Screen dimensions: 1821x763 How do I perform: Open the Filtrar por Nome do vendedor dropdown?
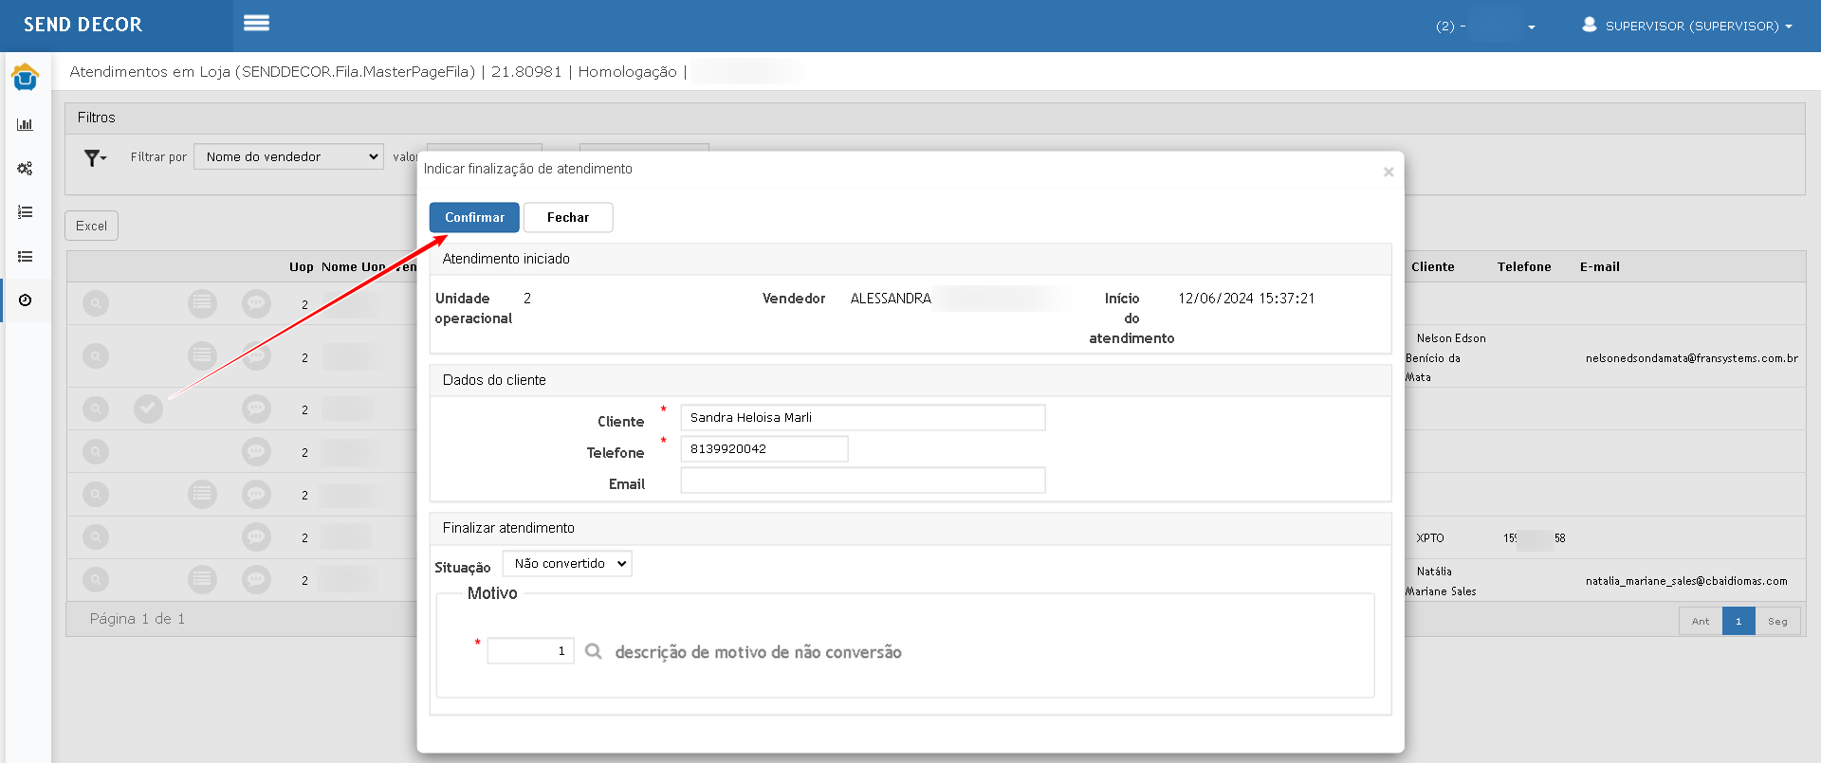point(288,156)
